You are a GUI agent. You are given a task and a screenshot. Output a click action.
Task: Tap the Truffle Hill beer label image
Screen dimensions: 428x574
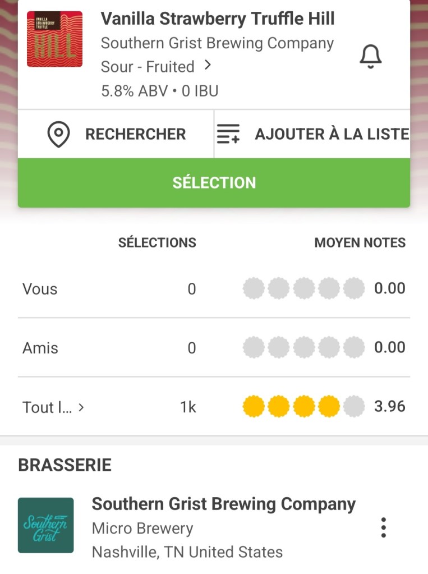[54, 39]
